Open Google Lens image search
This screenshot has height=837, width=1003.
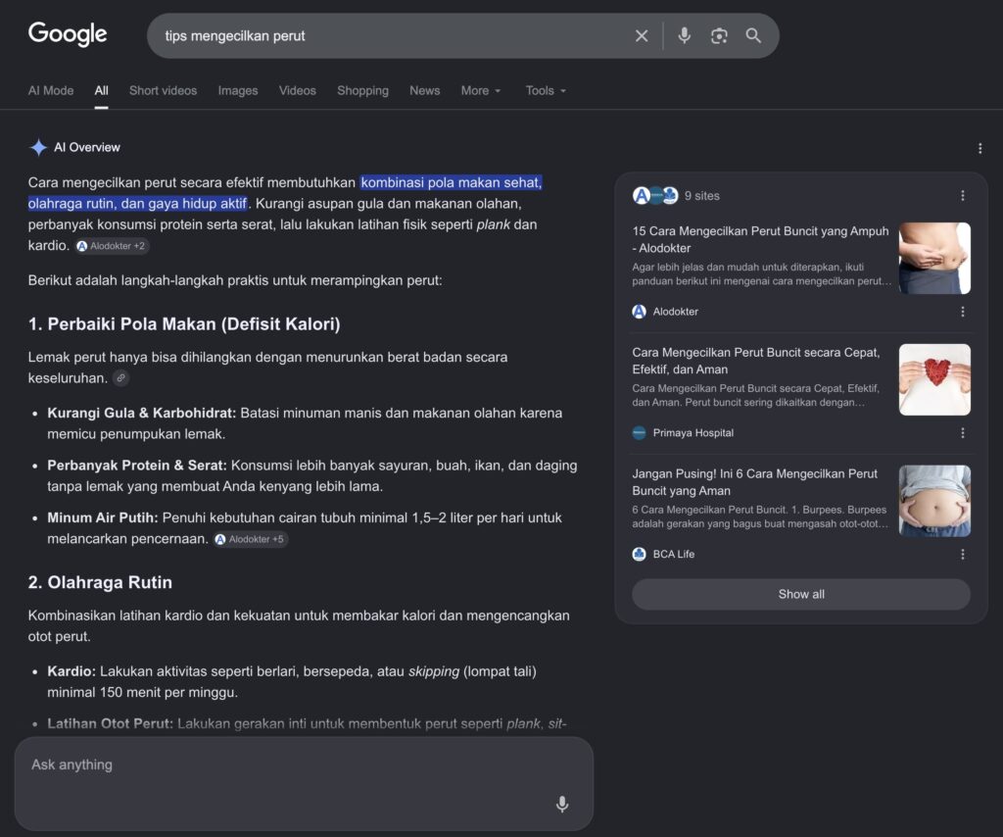point(719,36)
